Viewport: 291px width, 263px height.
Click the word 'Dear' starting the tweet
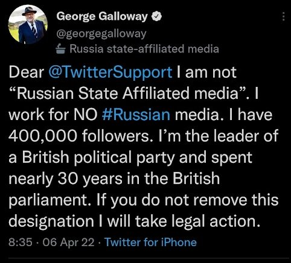click(x=27, y=72)
